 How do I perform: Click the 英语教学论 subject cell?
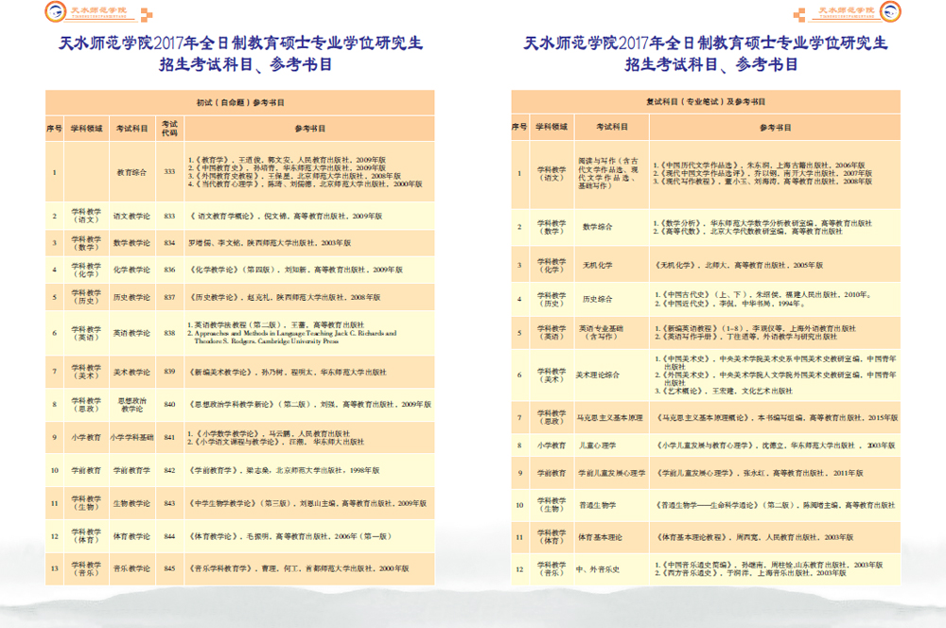point(131,333)
